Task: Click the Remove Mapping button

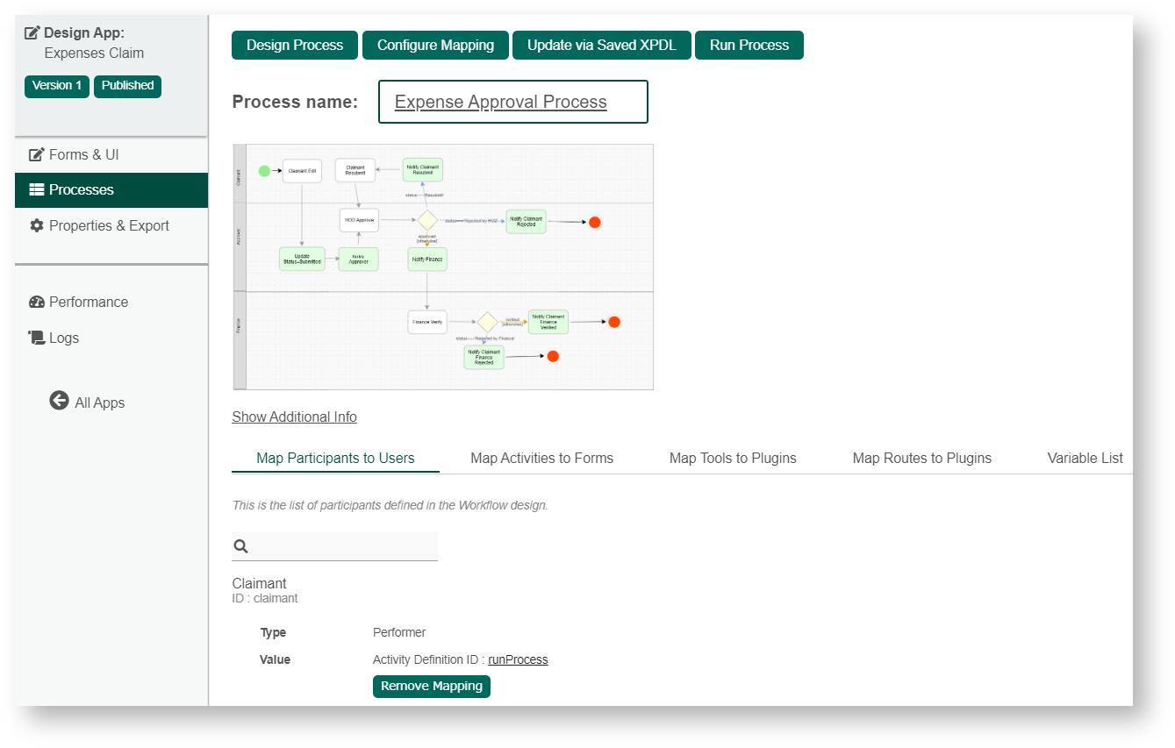Action: 432,687
